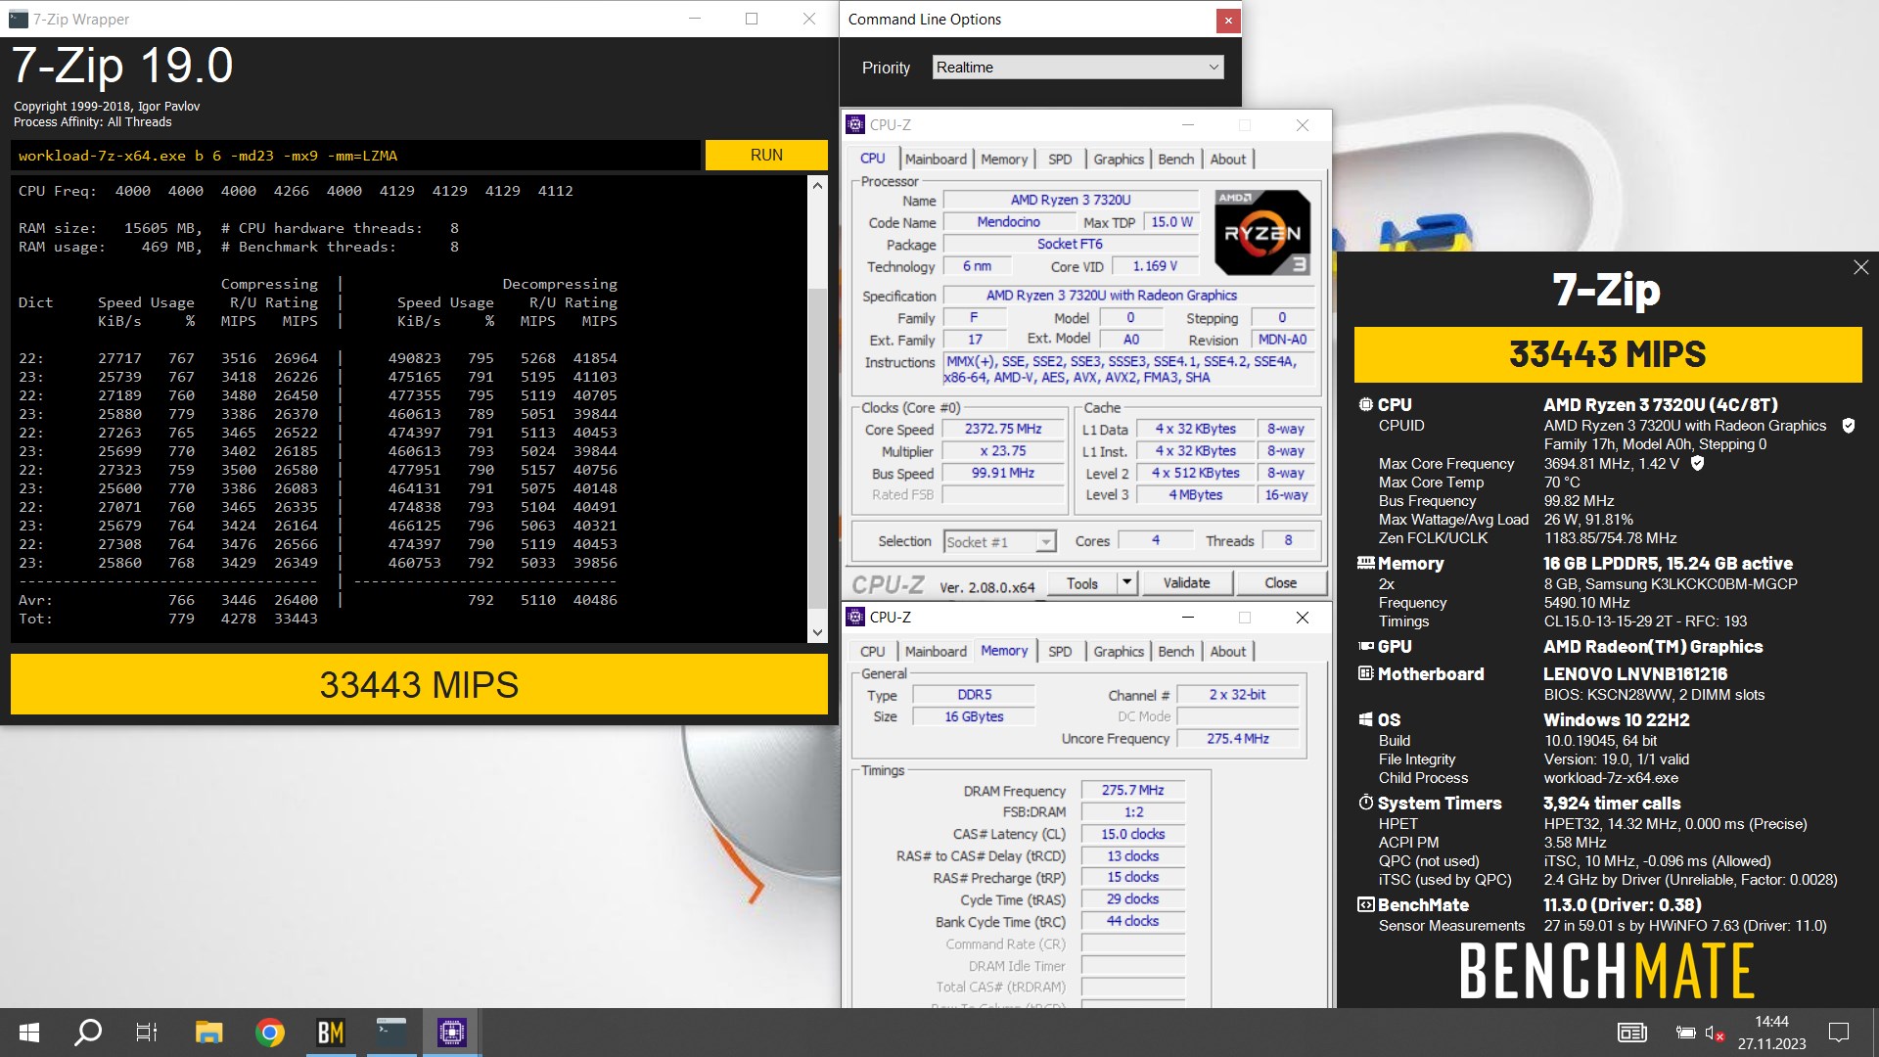The image size is (1879, 1057).
Task: Open Mainboard tab in lower CPU-Z window
Action: (936, 651)
